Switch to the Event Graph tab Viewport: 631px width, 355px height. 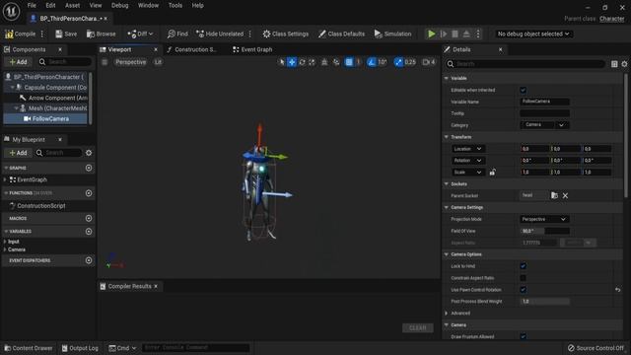[252, 49]
